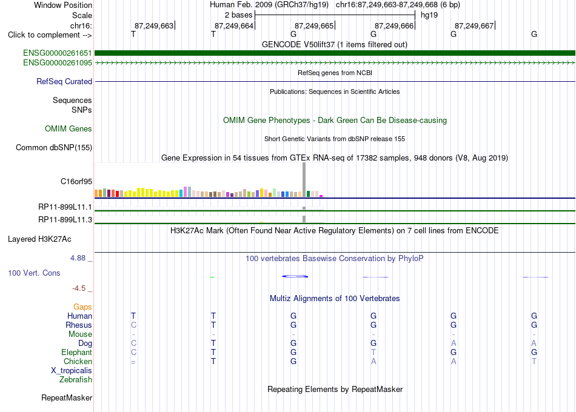Open the OMIM Gene Phenotypes track title
Viewport: 576px width, 412px height.
click(x=335, y=120)
